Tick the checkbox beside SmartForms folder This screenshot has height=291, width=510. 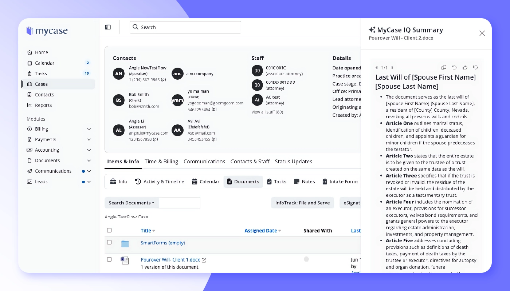(x=109, y=242)
